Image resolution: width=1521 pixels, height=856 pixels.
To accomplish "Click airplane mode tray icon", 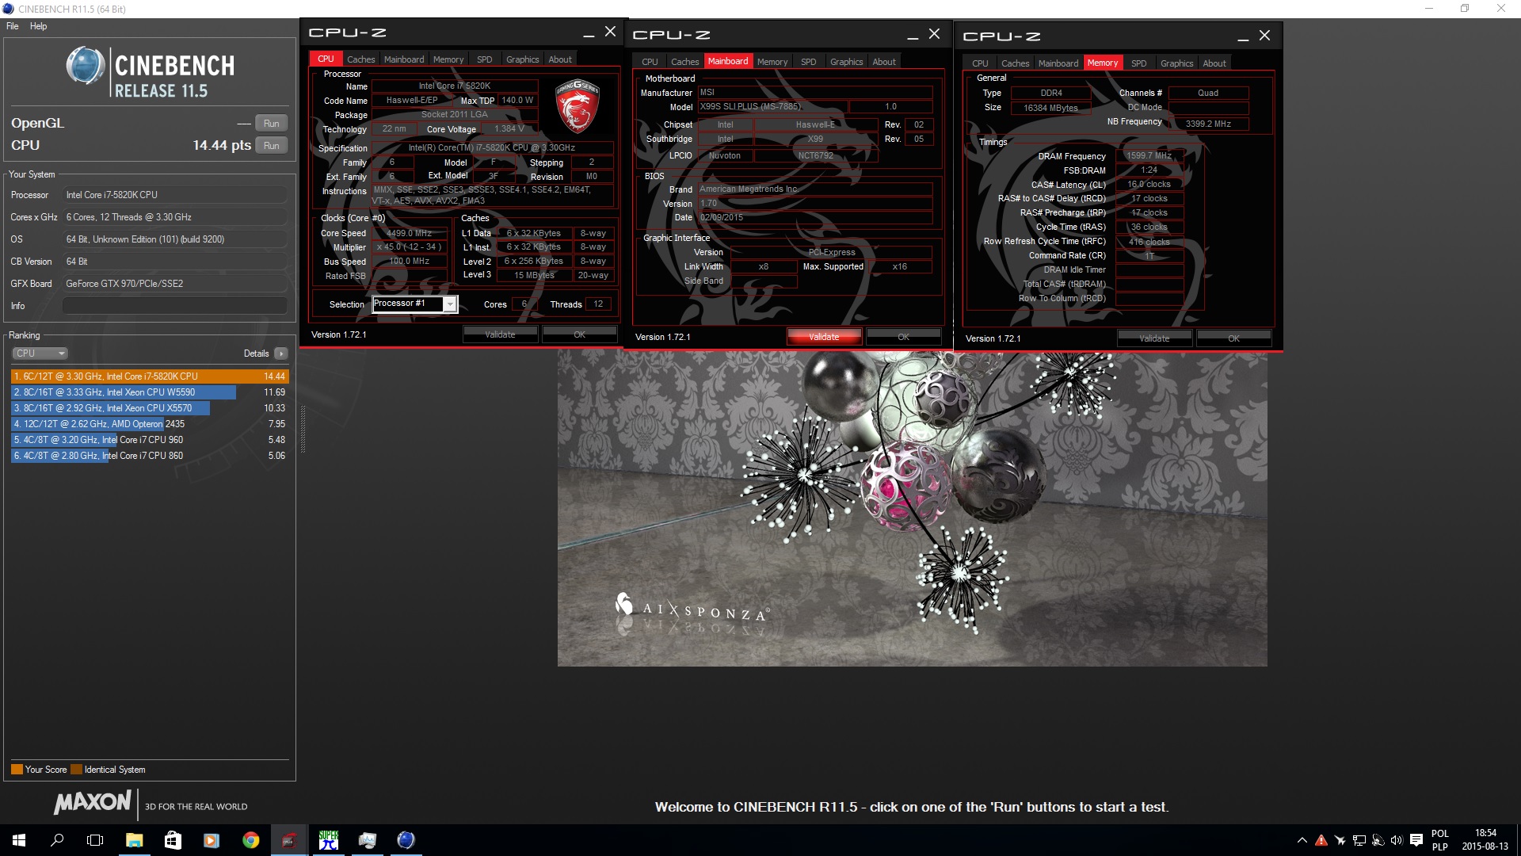I will (x=1340, y=840).
